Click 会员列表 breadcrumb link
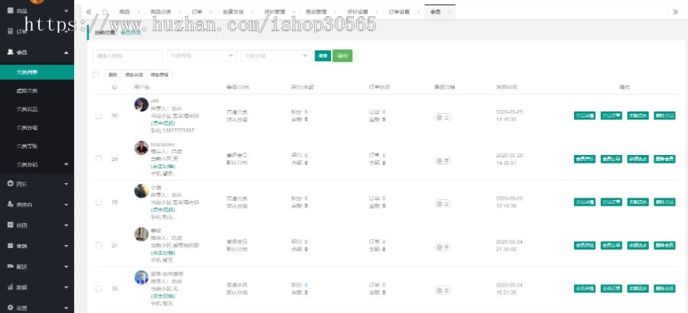The width and height of the screenshot is (688, 313). pos(131,32)
